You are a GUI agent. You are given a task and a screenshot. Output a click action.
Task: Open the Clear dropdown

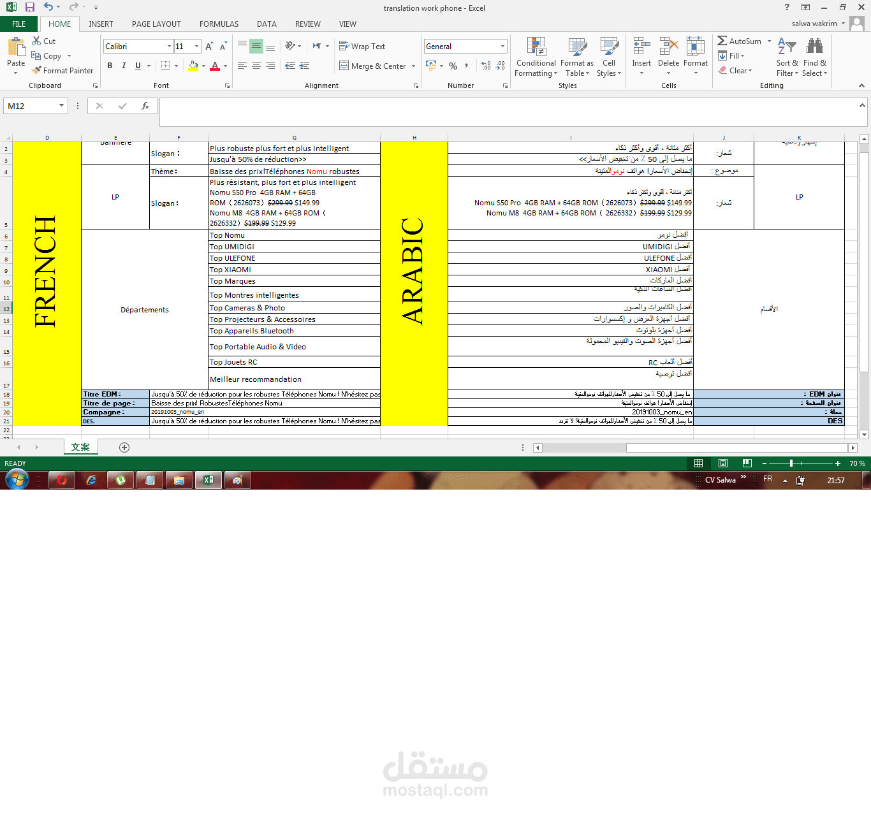coord(735,70)
